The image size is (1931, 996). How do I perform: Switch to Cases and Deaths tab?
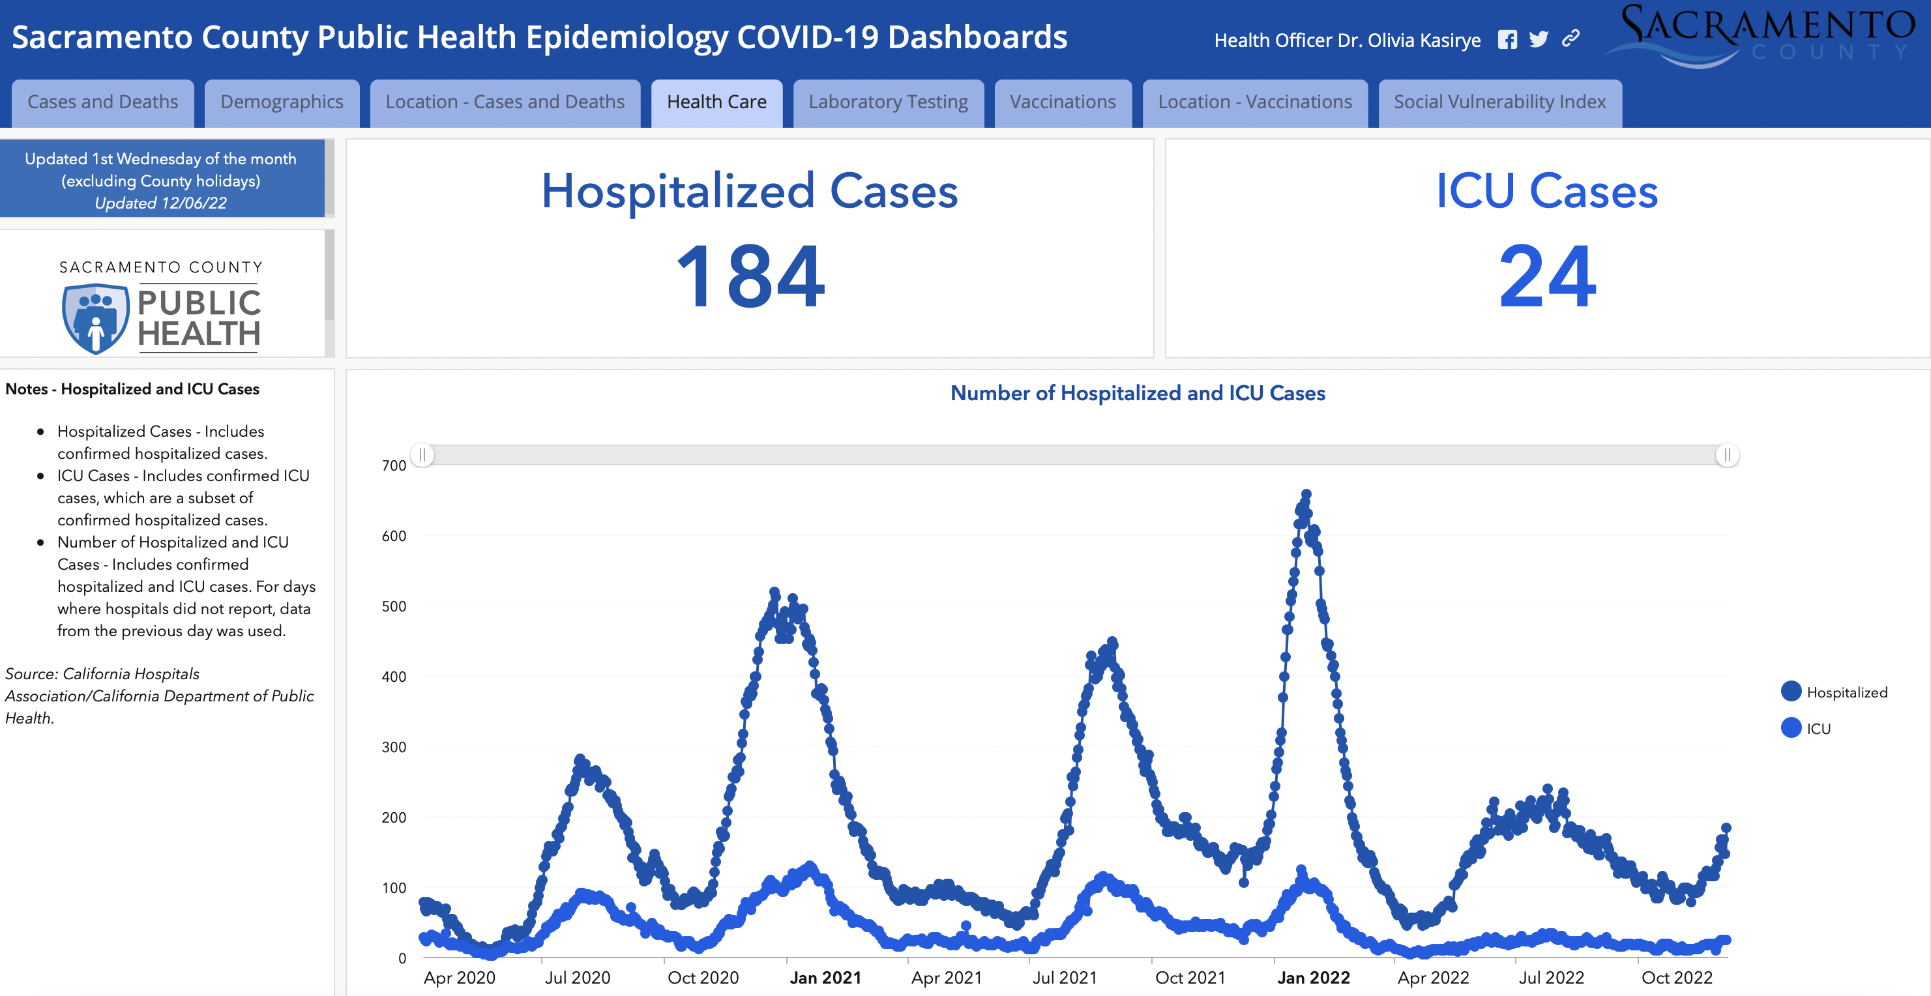(x=103, y=103)
